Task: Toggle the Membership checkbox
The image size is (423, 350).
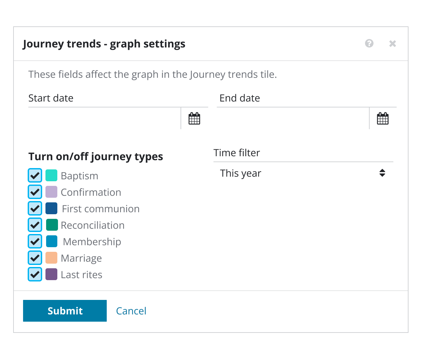Action: (x=35, y=241)
